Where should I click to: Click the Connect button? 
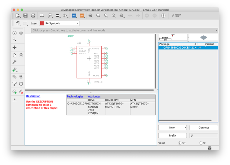coord(204,127)
